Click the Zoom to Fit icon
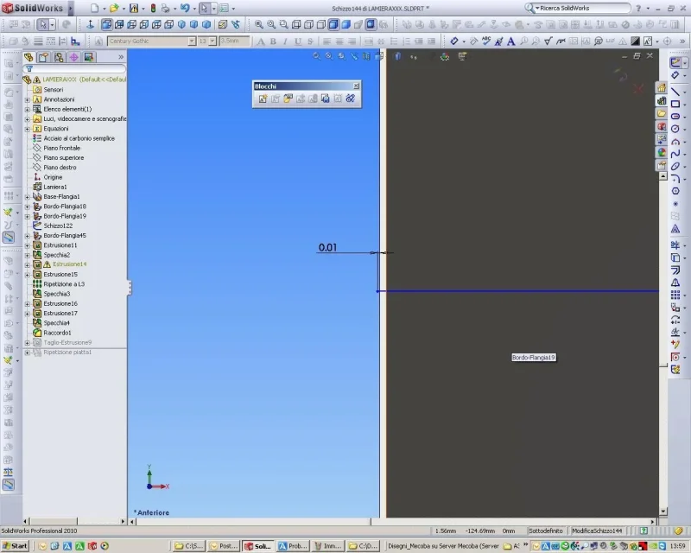This screenshot has height=553, width=691. pos(258,24)
